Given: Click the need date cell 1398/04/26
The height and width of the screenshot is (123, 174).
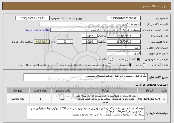Looking at the screenshot, I should (x=18, y=99).
